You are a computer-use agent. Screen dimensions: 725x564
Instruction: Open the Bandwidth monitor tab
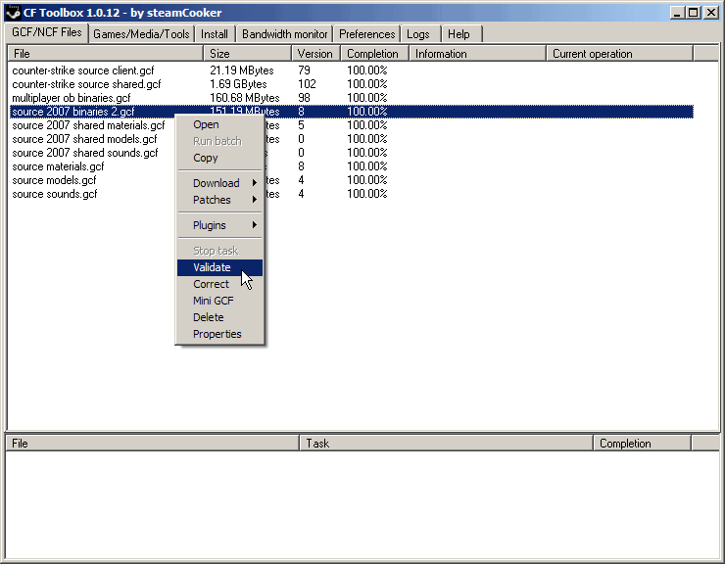(284, 34)
